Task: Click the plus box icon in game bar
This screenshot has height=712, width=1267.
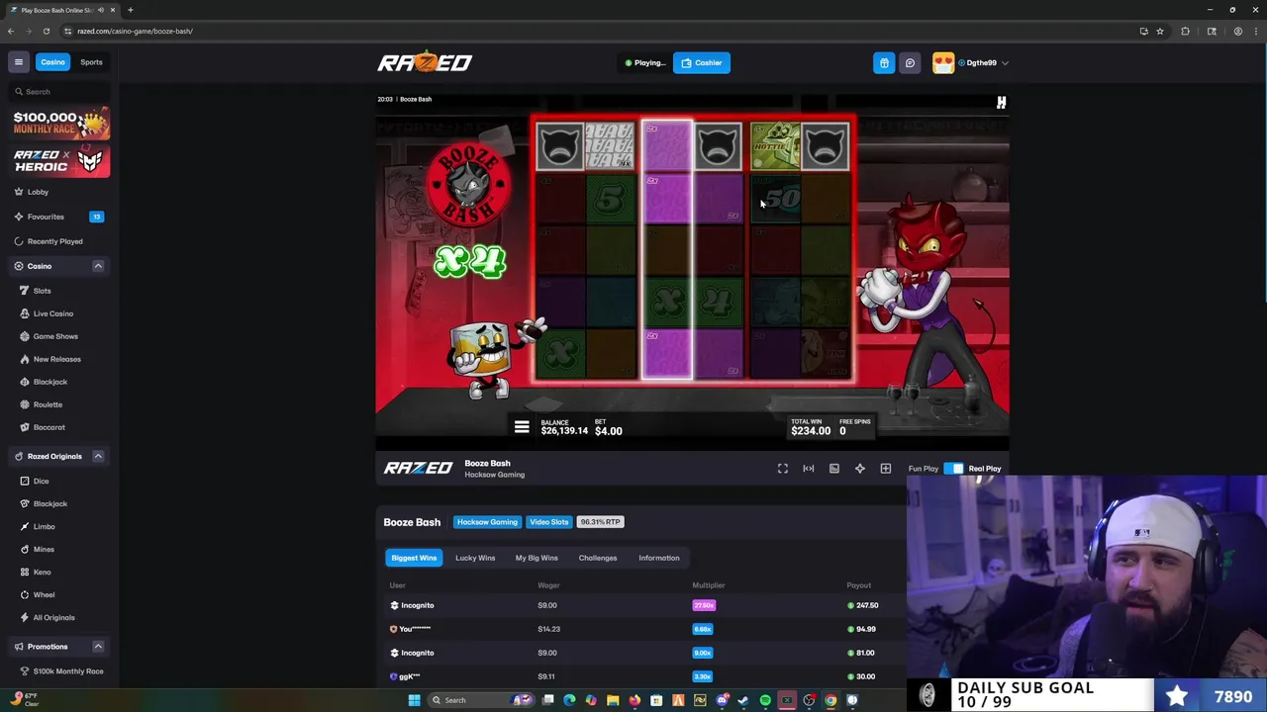Action: (x=886, y=469)
